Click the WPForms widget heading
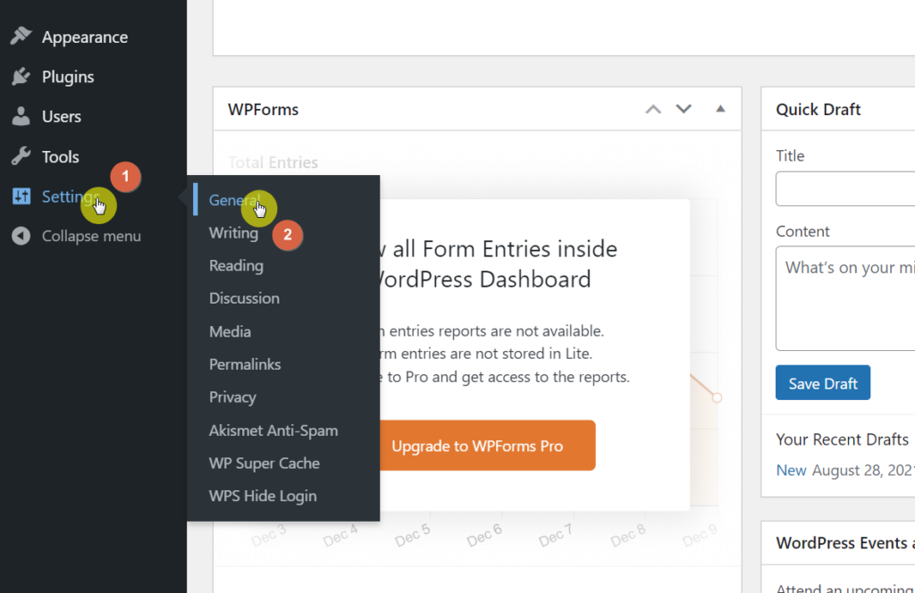 (264, 110)
